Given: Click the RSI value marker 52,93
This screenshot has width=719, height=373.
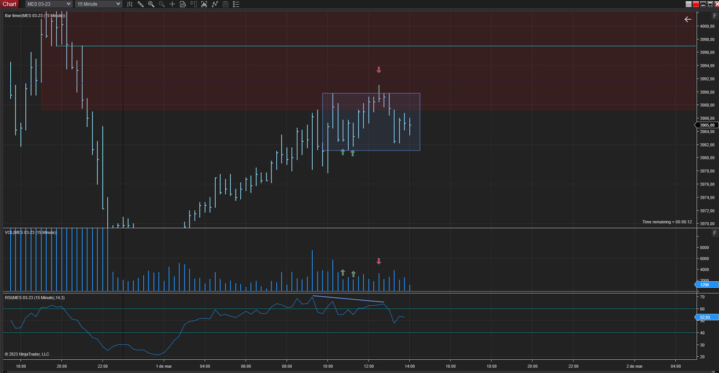Looking at the screenshot, I should point(708,317).
